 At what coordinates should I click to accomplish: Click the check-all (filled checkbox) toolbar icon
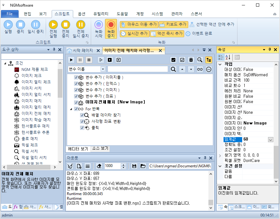pyautogui.click(x=173, y=60)
